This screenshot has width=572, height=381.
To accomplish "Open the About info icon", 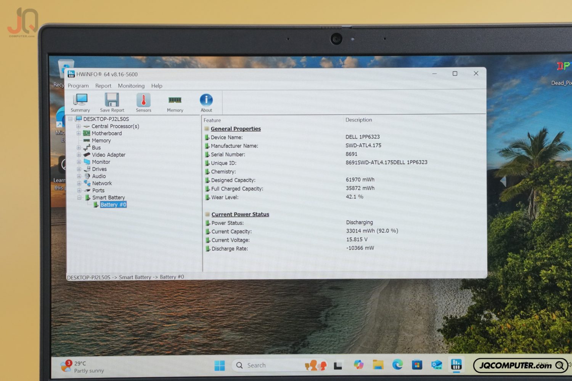I will pyautogui.click(x=206, y=103).
